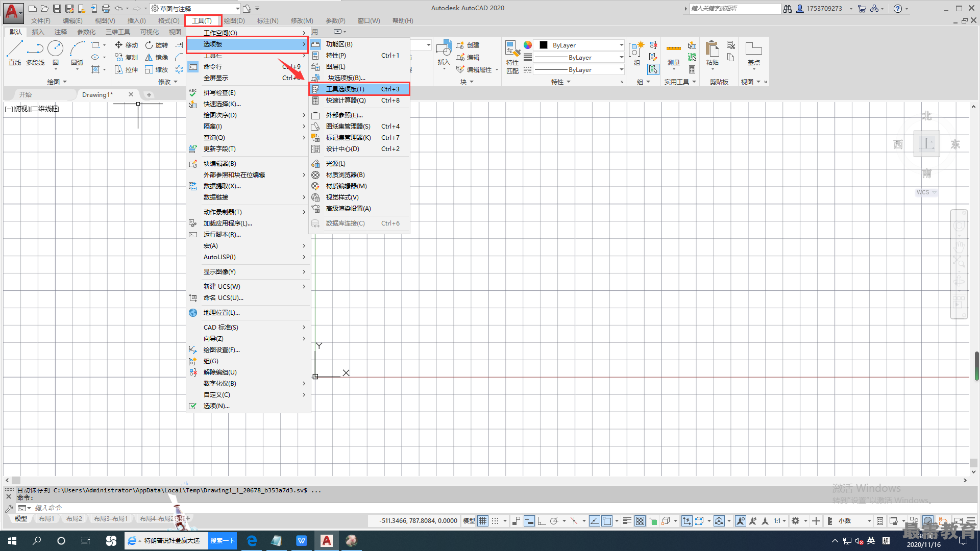This screenshot has width=980, height=551.
Task: Toggle the drawing grid display in status bar
Action: pyautogui.click(x=482, y=521)
